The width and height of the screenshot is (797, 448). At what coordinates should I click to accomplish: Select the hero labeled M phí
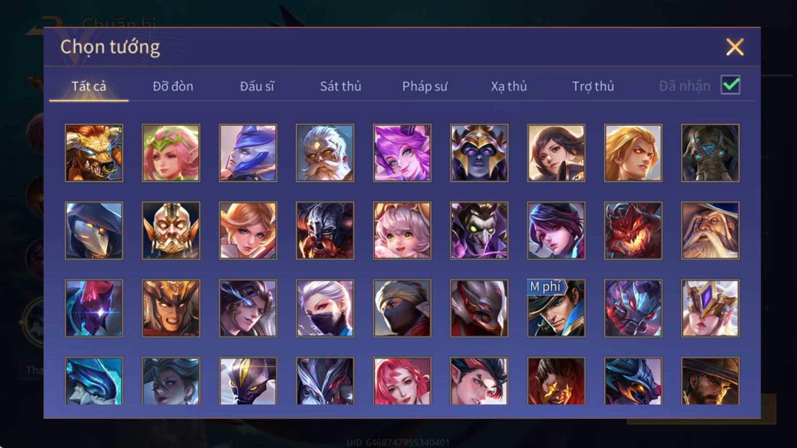[x=556, y=308]
